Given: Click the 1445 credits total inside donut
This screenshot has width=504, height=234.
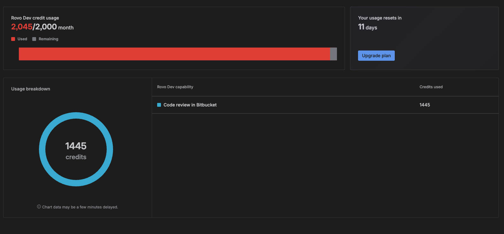Looking at the screenshot, I should pos(76,151).
